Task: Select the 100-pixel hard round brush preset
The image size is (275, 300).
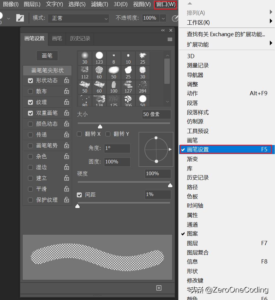Action: [113, 86]
